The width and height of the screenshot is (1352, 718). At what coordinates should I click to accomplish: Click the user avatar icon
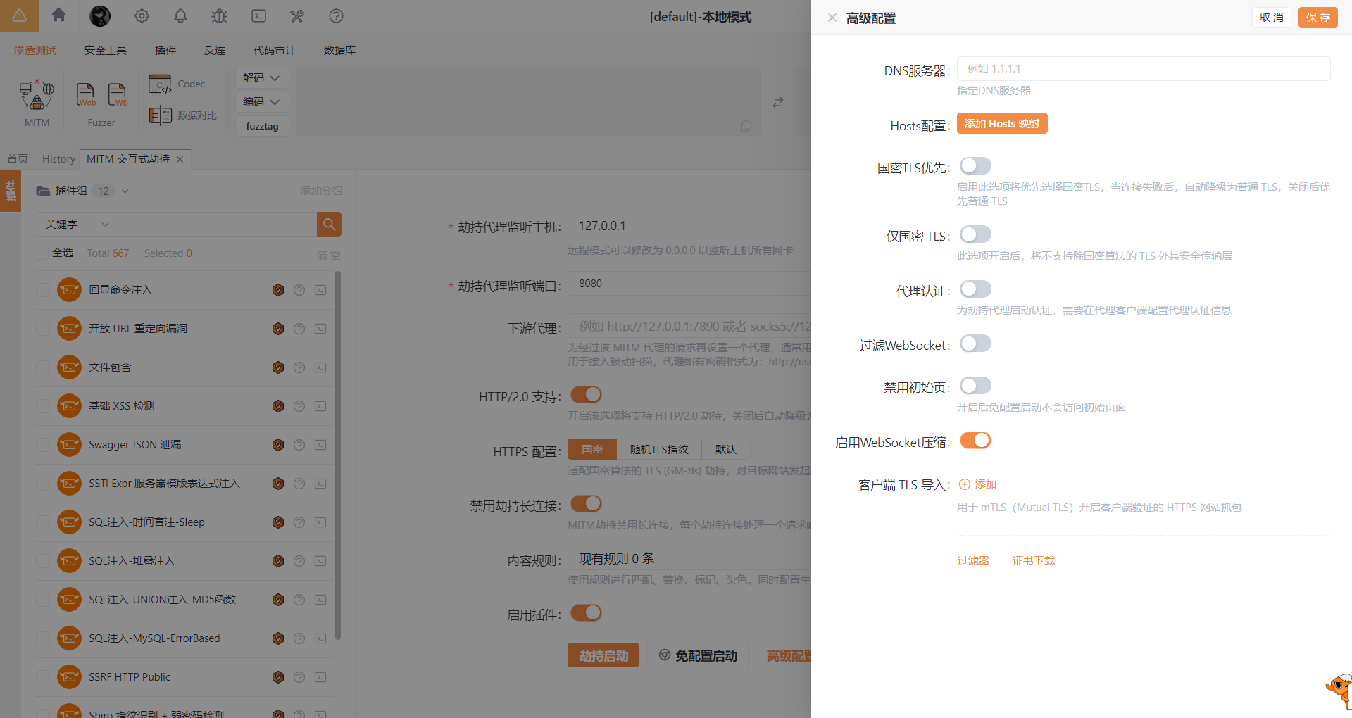point(100,15)
